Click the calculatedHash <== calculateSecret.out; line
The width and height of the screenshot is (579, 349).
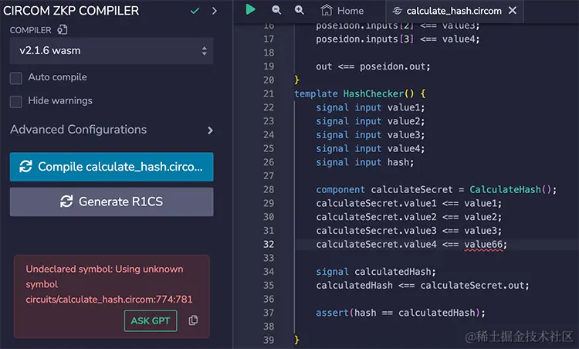coord(422,286)
